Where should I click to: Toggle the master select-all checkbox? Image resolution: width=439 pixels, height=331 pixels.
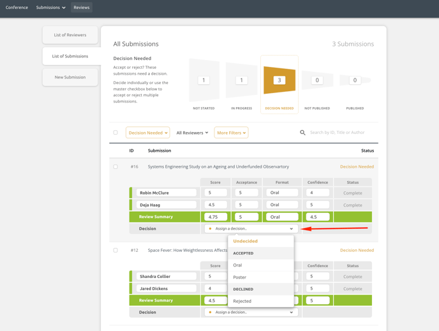point(115,133)
